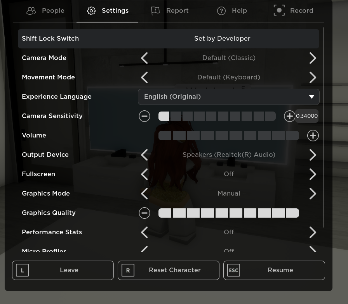
Task: Click the 'Default (Classic)' camera mode text
Action: point(229,58)
